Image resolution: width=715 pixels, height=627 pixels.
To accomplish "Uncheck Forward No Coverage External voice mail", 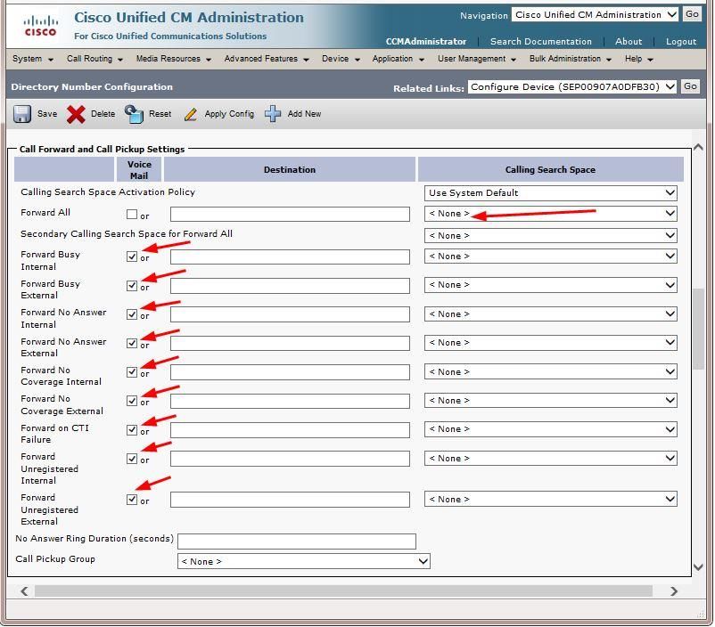I will point(132,401).
